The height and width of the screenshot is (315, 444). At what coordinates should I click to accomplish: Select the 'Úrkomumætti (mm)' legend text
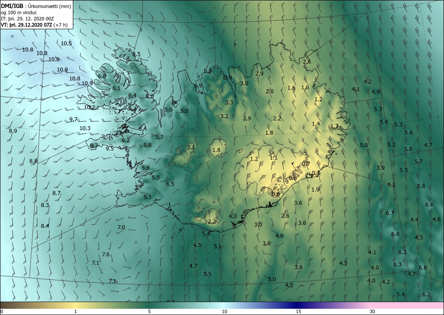pyautogui.click(x=50, y=6)
